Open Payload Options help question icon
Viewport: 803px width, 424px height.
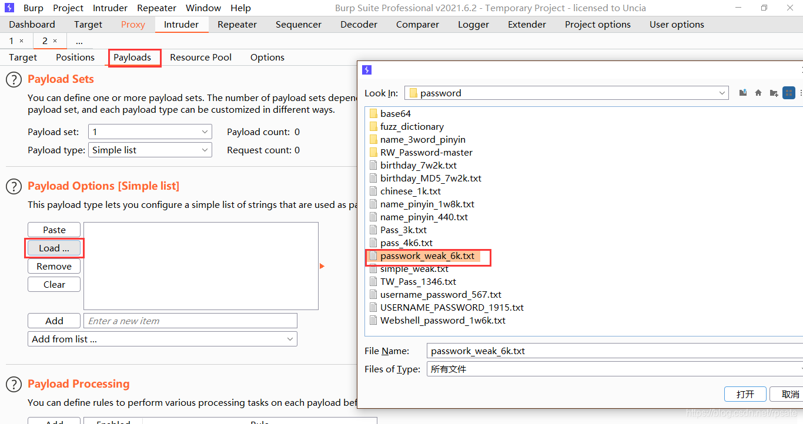pyautogui.click(x=14, y=186)
